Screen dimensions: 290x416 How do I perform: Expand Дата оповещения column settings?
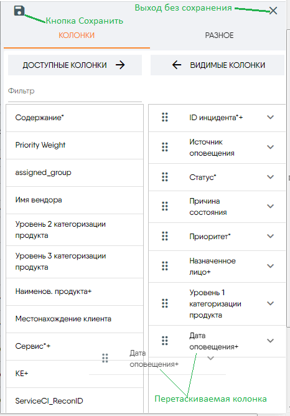click(270, 341)
